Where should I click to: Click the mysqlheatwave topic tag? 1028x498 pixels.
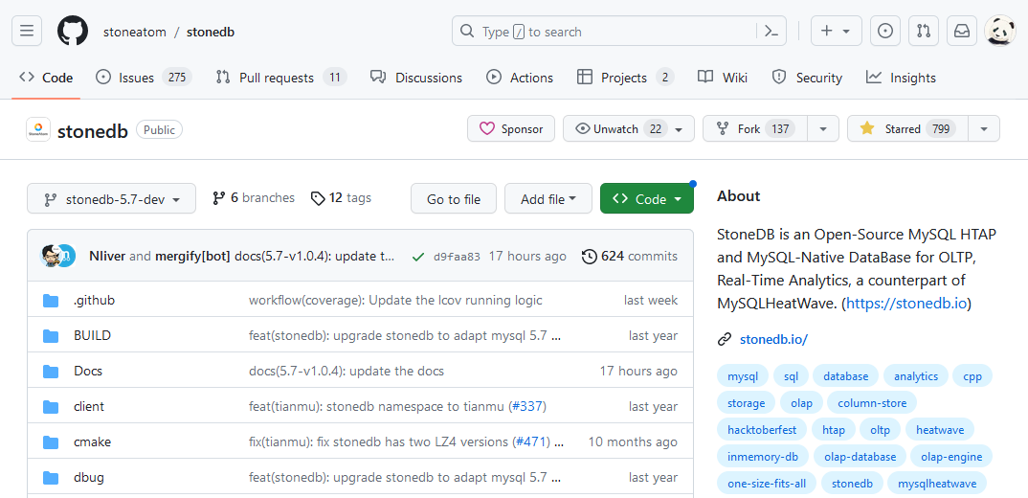tap(937, 484)
